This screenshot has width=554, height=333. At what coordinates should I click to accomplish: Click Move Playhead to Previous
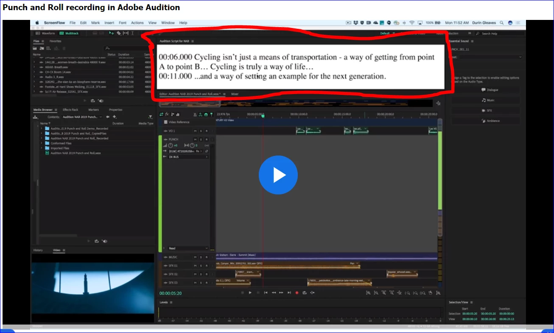click(266, 292)
